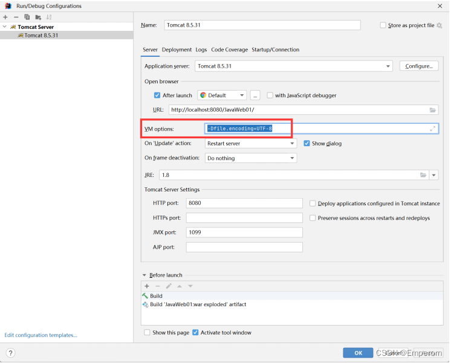Open the On frame deactivation dropdown
This screenshot has height=363, width=451.
click(x=251, y=158)
